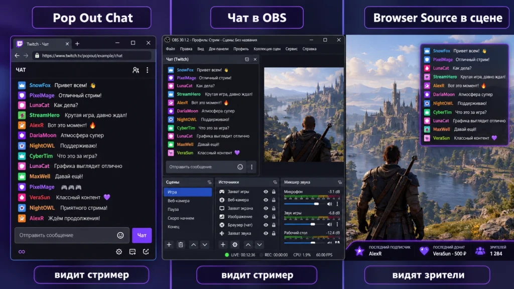The height and width of the screenshot is (289, 514).
Task: Select the Игра scene
Action: point(188,192)
